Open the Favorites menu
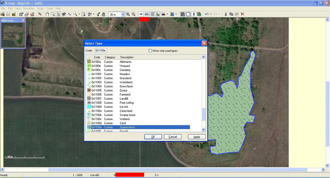Screen dimensions: 330x178 coord(29,8)
